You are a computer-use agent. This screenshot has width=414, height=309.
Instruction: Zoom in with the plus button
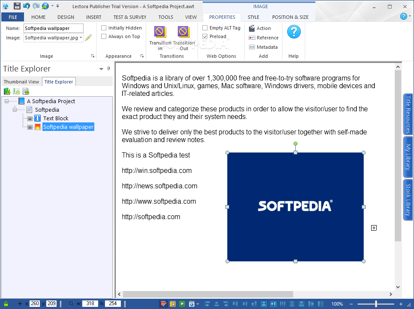(401, 304)
